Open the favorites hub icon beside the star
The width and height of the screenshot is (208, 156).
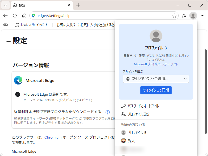pos(184,16)
